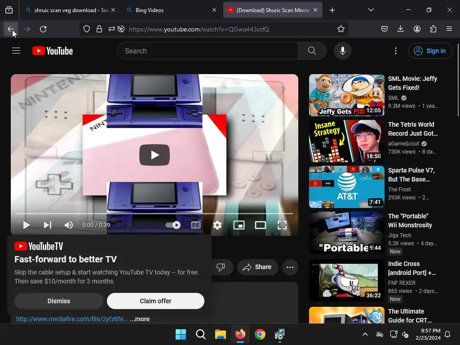Click the page vertical scrollbar
460x345 pixels.
[458, 79]
